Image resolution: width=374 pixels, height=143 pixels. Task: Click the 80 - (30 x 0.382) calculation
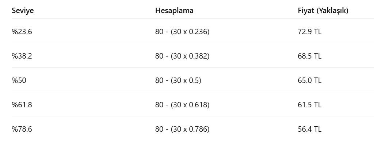click(x=182, y=56)
